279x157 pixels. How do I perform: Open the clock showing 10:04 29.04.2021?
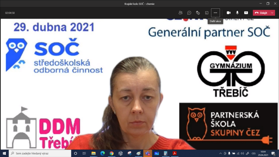pyautogui.click(x=263, y=153)
